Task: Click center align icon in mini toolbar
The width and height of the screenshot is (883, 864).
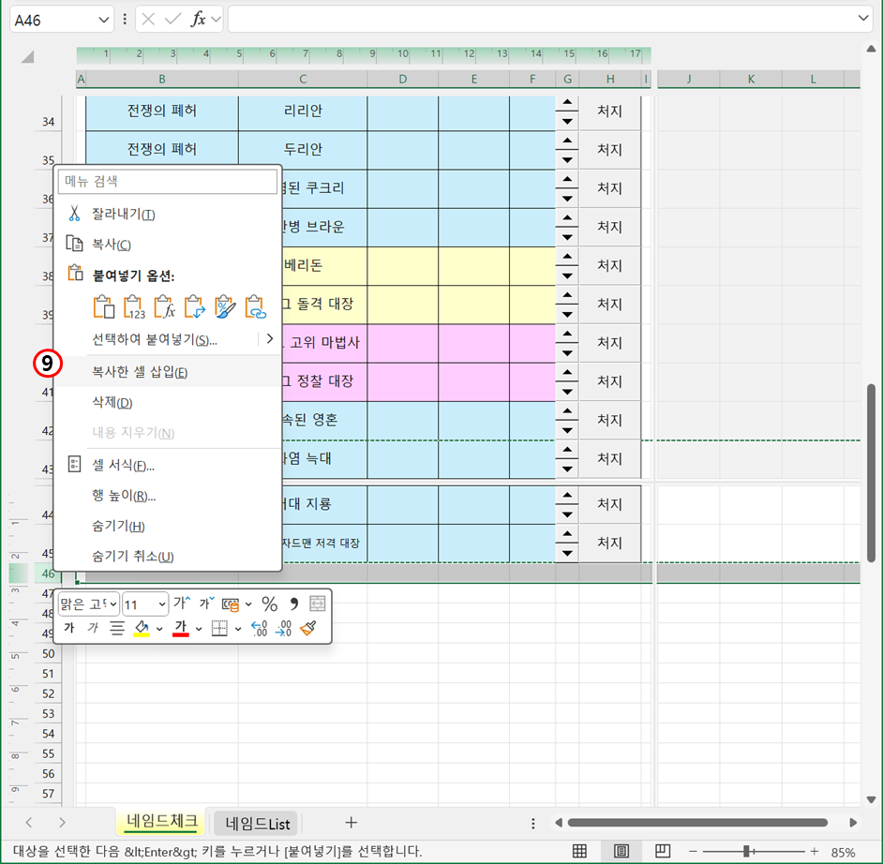Action: [x=117, y=628]
